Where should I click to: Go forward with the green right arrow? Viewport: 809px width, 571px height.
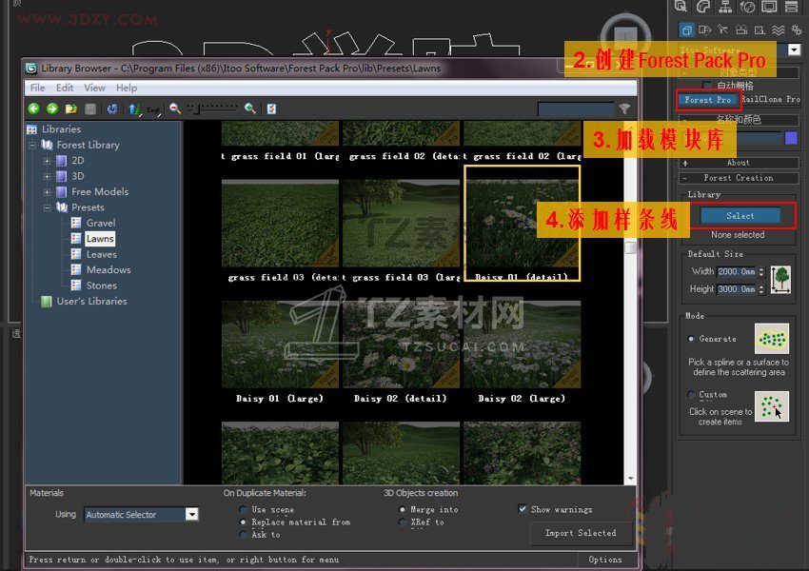pyautogui.click(x=52, y=108)
